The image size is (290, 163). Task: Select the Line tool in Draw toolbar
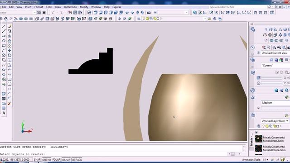(4, 26)
